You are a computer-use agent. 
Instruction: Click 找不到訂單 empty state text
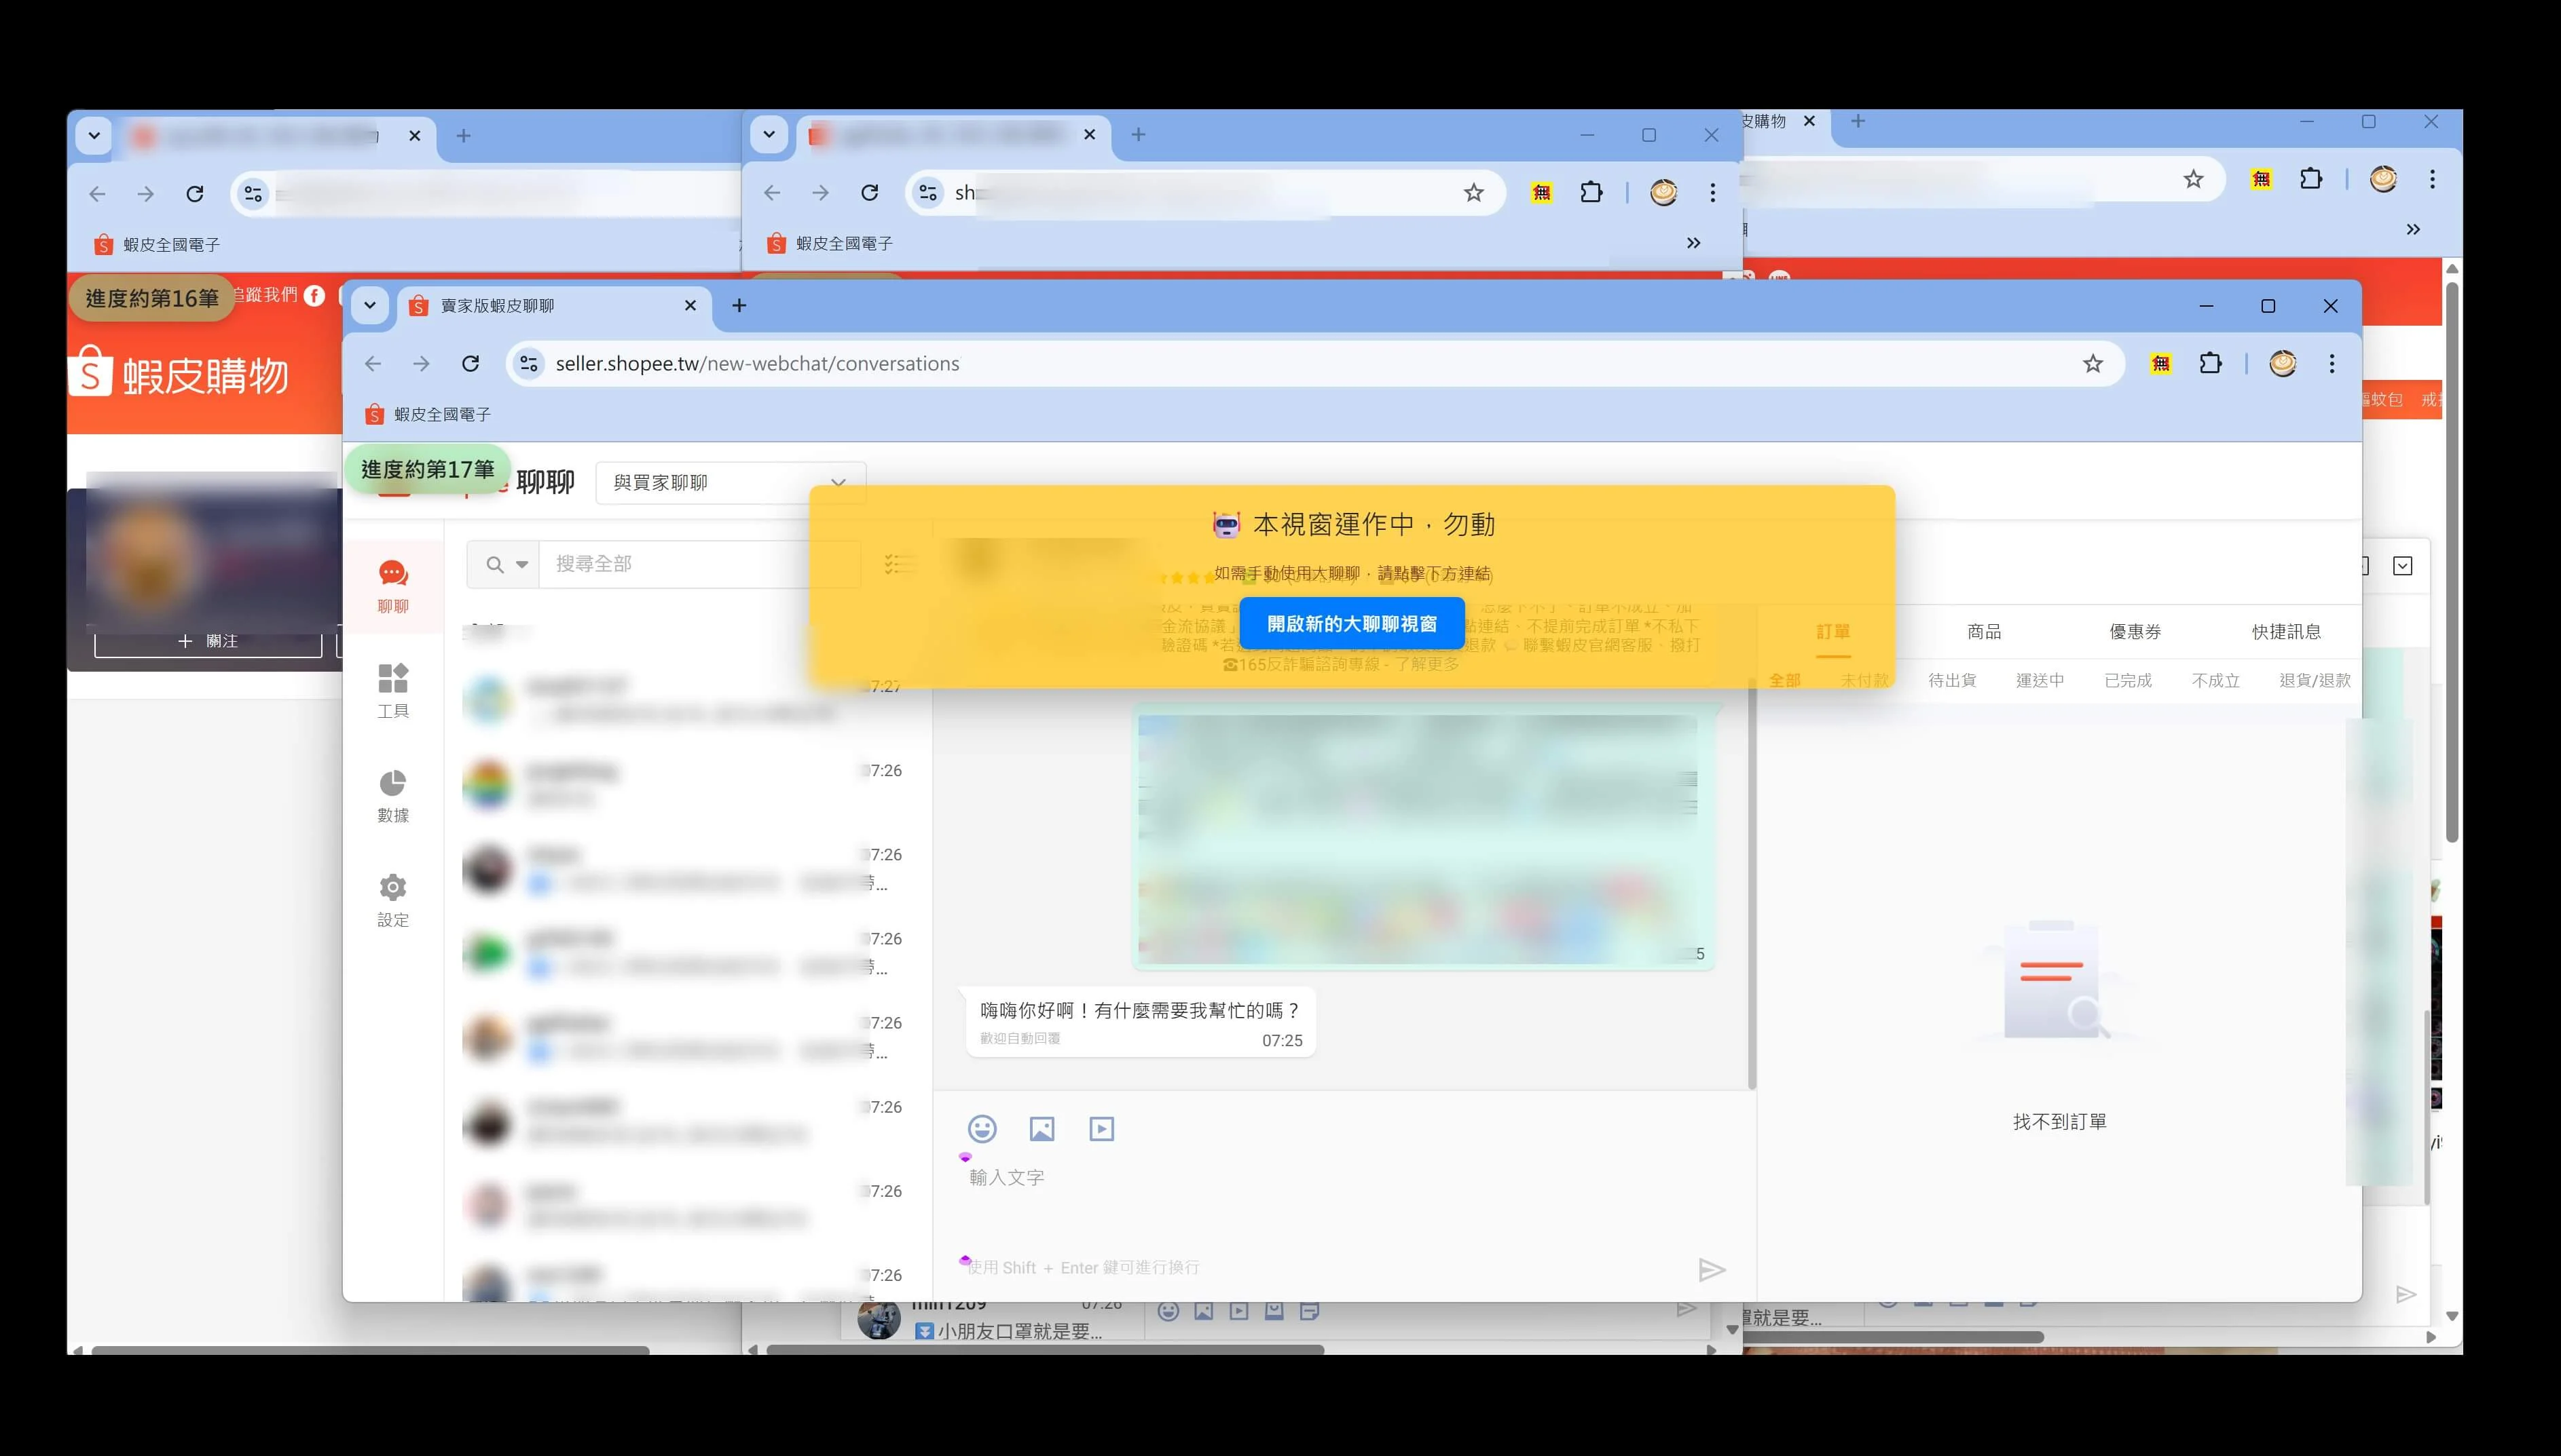coord(2060,1122)
